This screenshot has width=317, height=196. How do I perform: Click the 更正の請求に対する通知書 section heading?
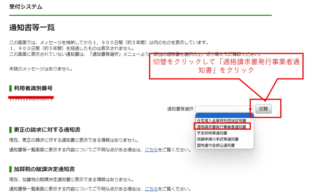47,130
